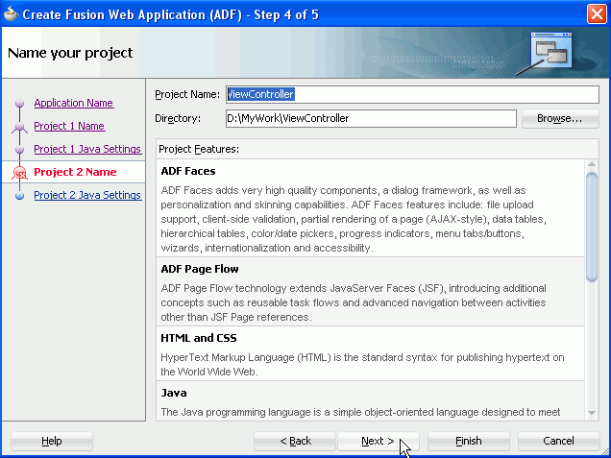Click the Browse button beside Directory
Screen dimensions: 611x458
pos(559,118)
